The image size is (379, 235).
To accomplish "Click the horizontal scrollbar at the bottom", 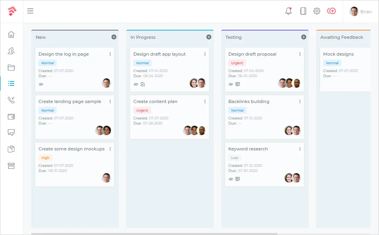I will point(156,232).
